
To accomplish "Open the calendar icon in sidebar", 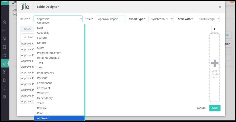I will [x=4, y=30].
